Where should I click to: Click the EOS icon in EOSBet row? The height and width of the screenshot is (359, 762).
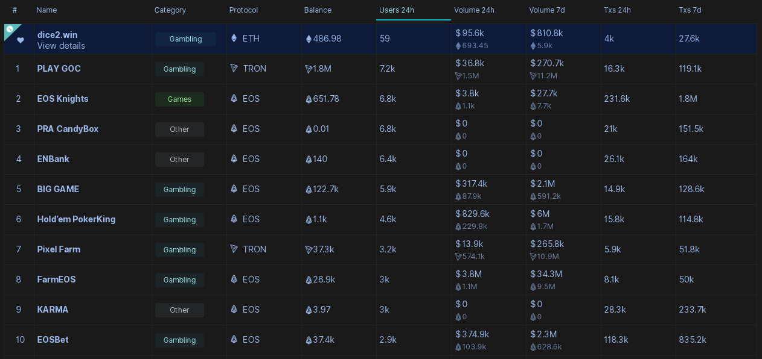click(x=234, y=339)
